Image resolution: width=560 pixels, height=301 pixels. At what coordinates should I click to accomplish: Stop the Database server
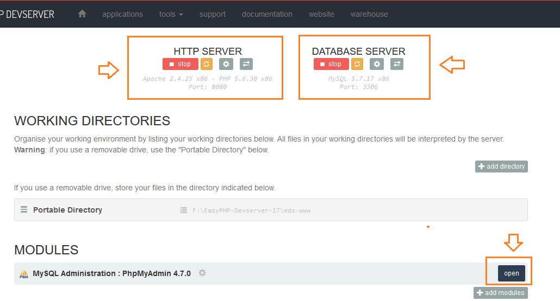point(331,64)
